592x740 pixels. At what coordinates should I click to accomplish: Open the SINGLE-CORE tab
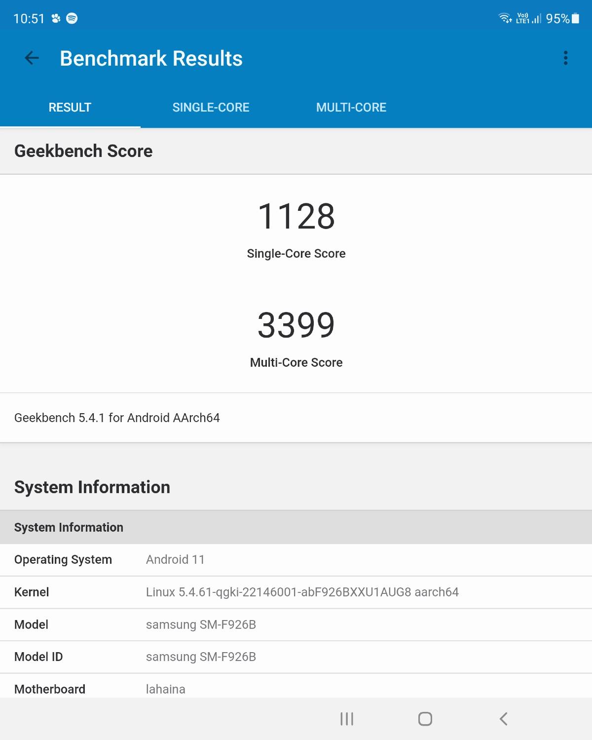click(211, 107)
